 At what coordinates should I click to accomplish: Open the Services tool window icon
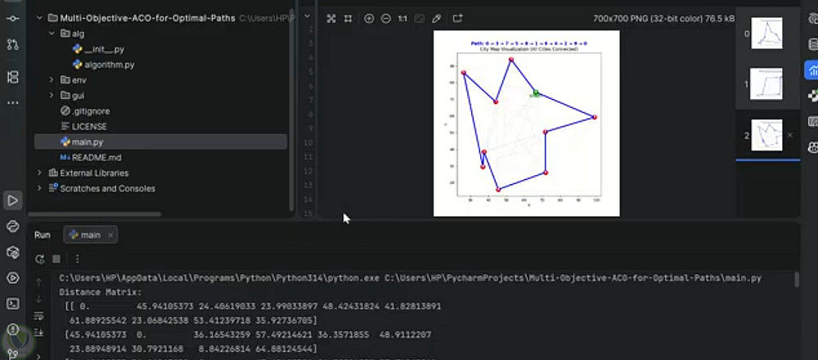(12, 277)
